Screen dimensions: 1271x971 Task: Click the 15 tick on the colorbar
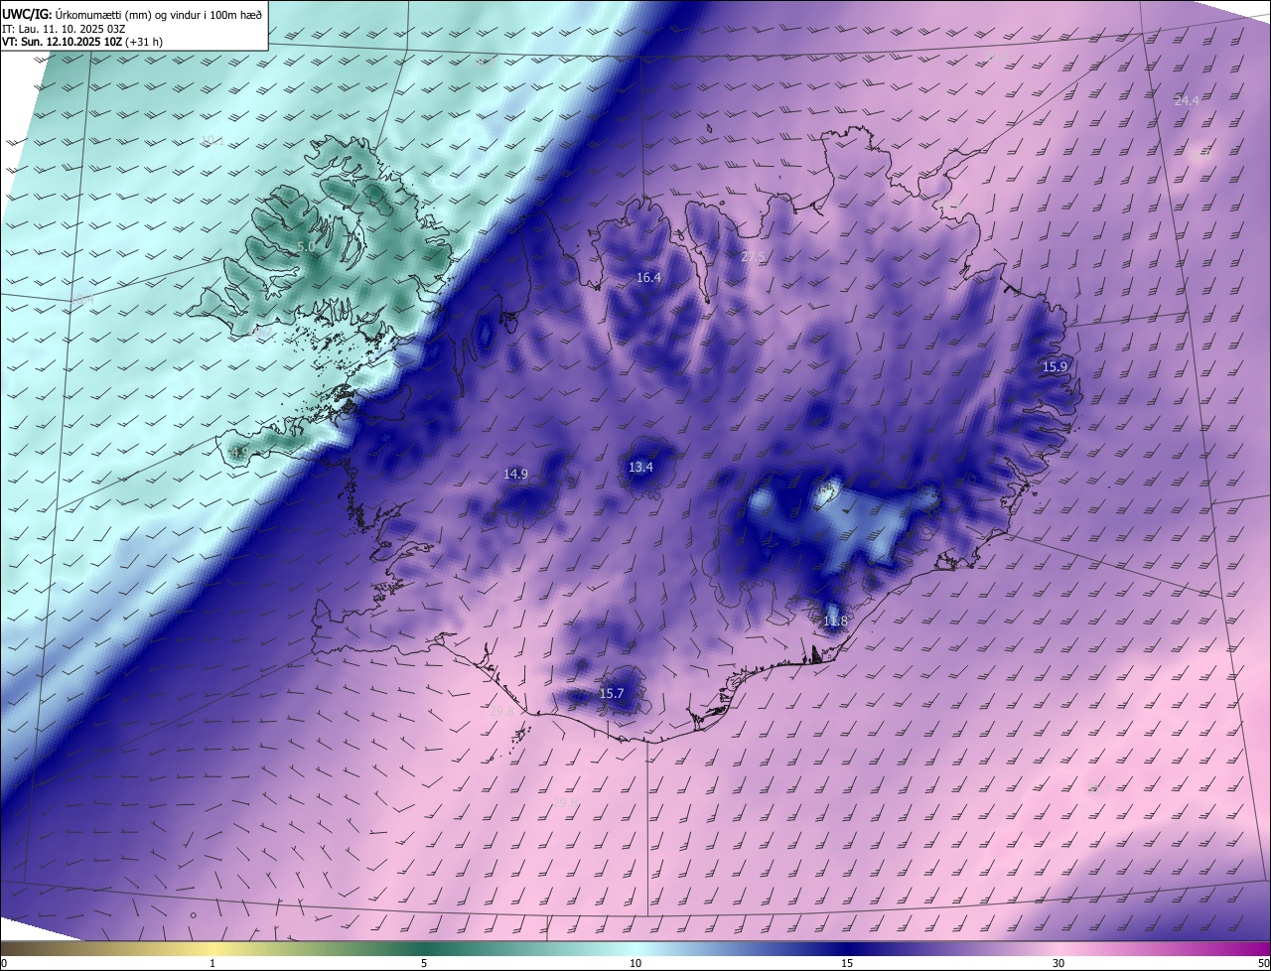click(x=847, y=963)
